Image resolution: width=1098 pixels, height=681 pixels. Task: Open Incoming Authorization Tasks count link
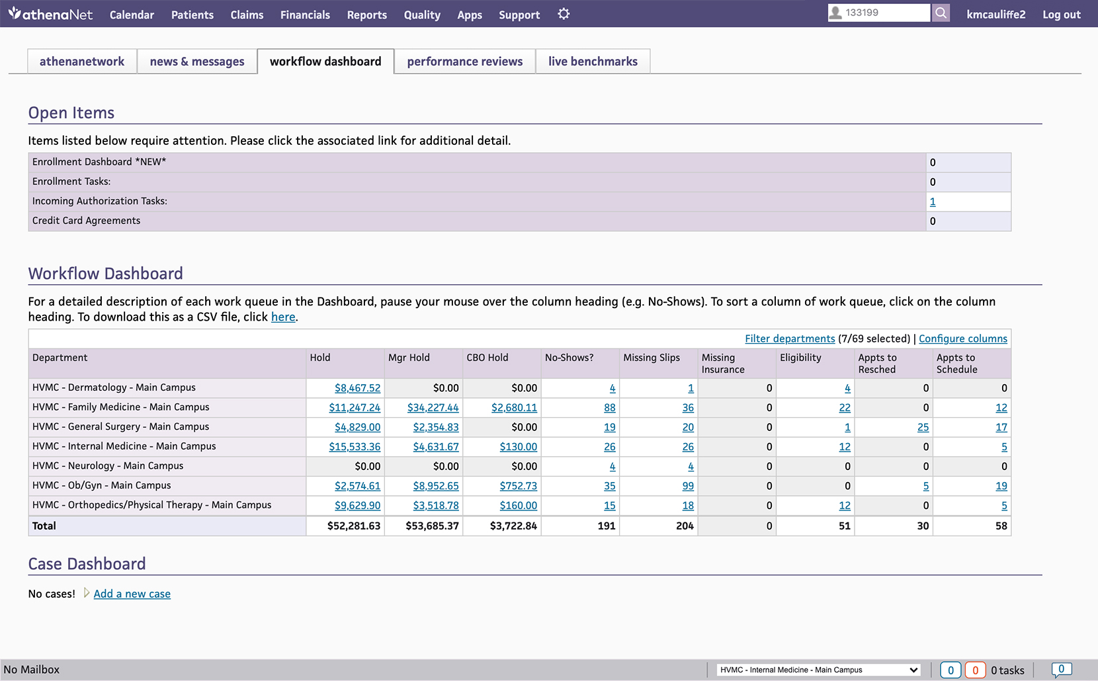933,202
